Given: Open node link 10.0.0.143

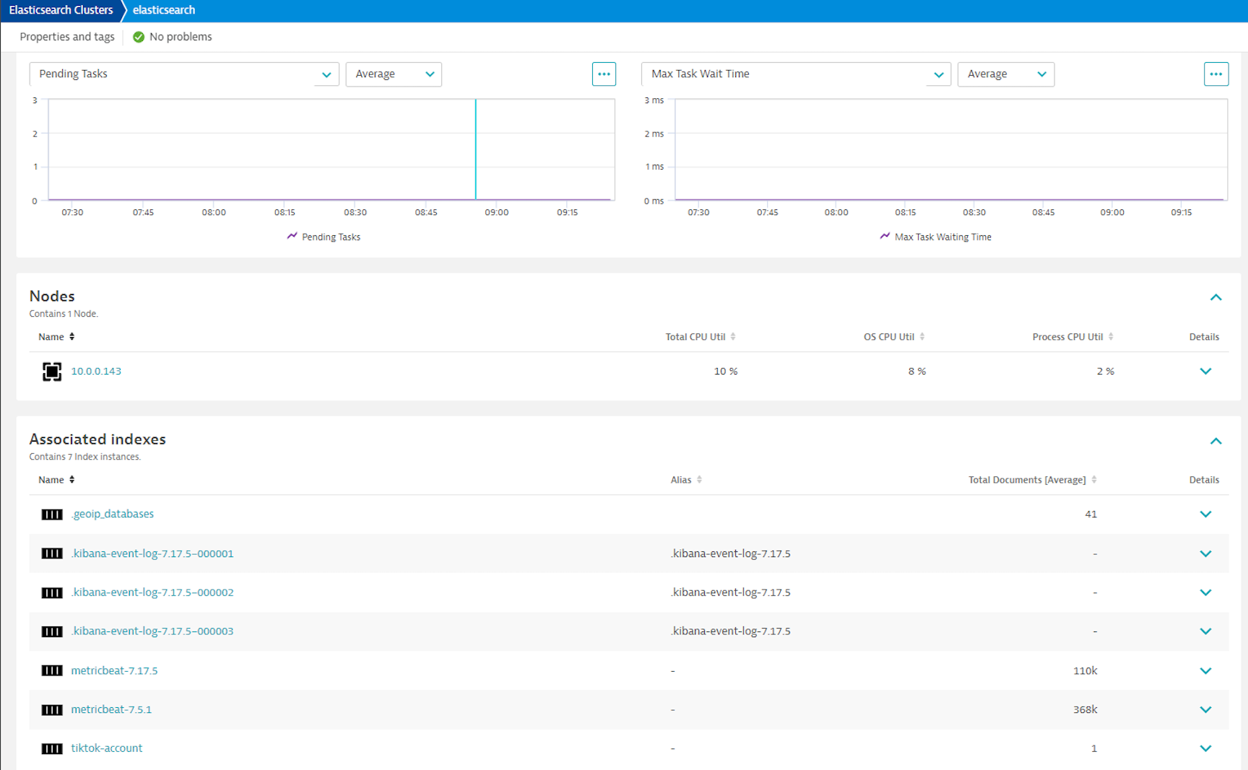Looking at the screenshot, I should pos(96,372).
